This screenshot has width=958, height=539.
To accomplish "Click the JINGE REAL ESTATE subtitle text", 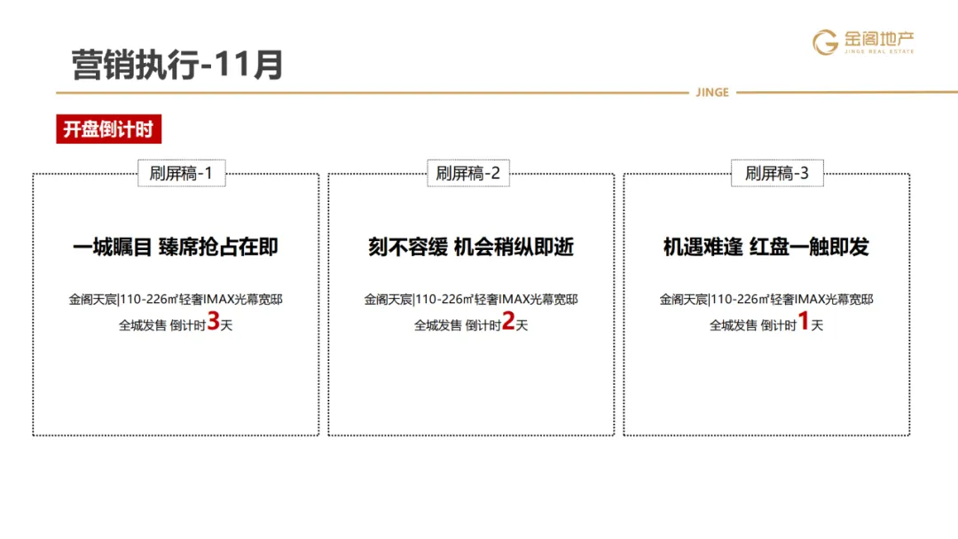I will 879,52.
